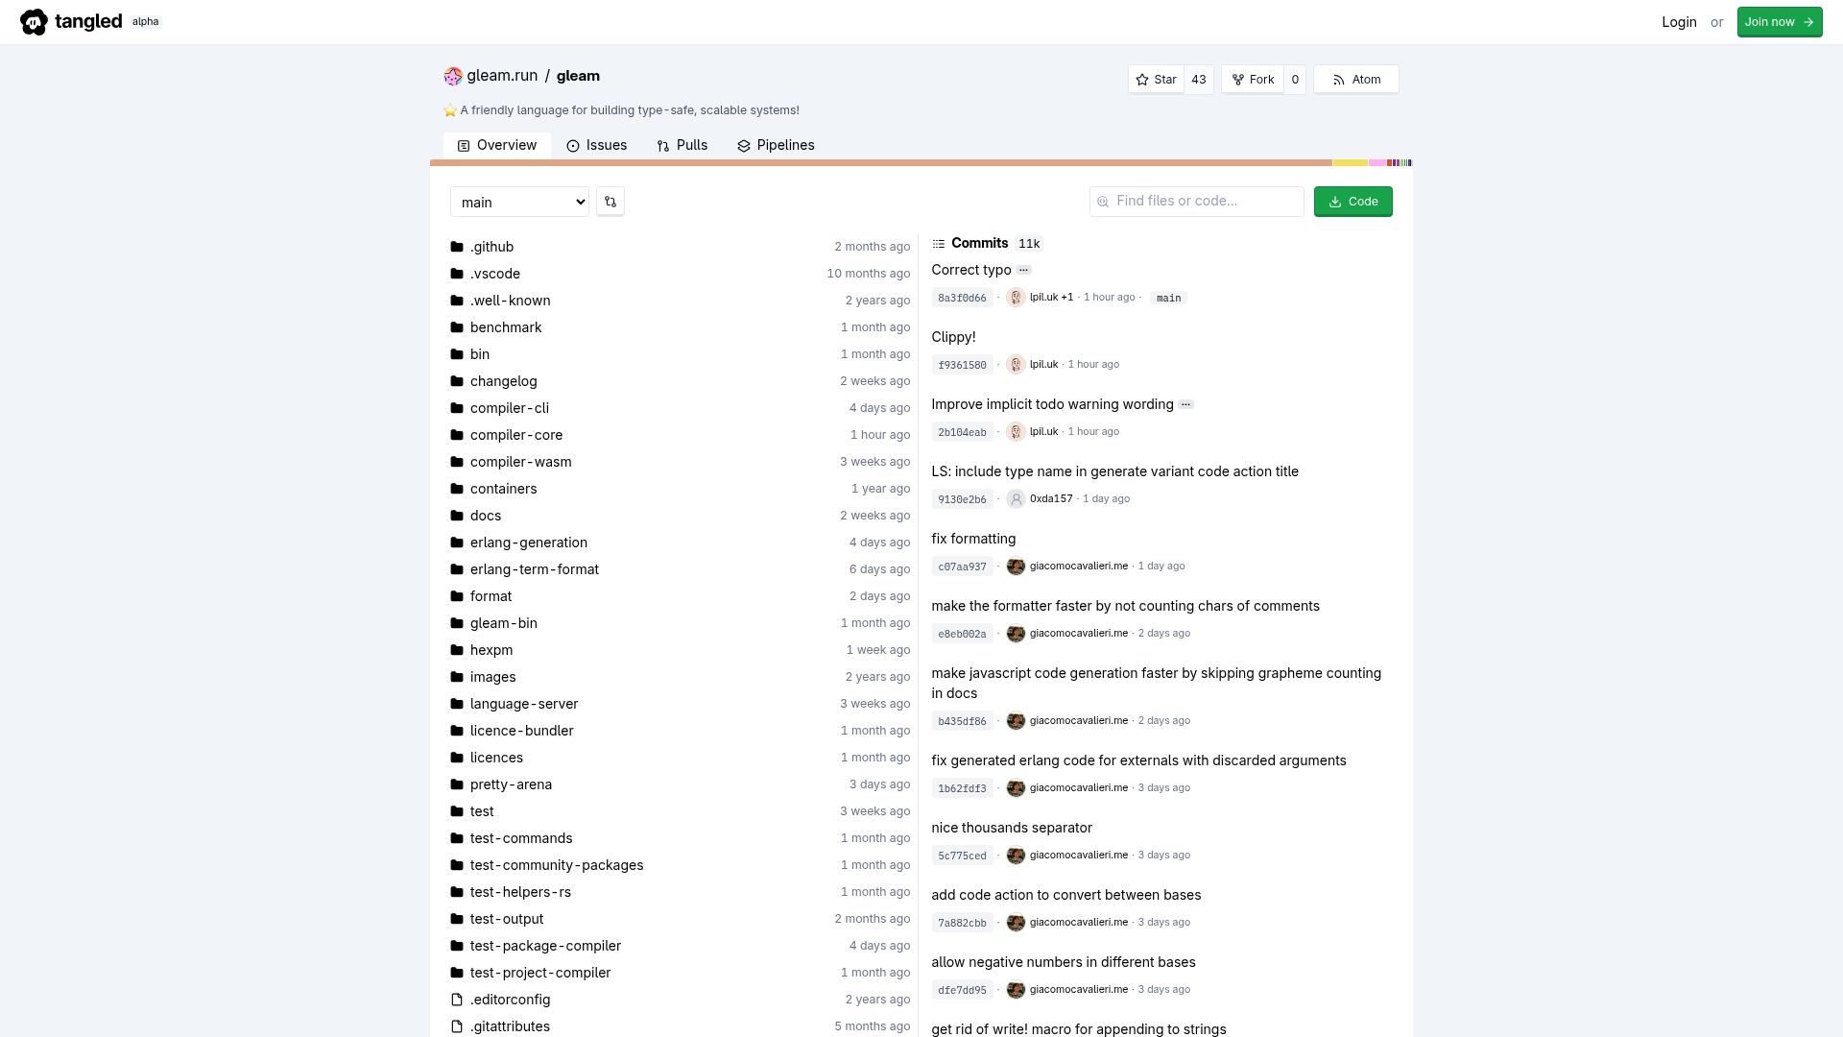This screenshot has height=1037, width=1843.
Task: Click the language-server folder icon
Action: pyautogui.click(x=457, y=704)
